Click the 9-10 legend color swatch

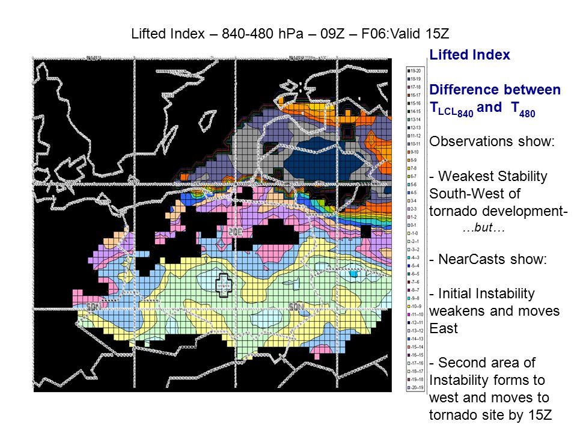tap(409, 152)
